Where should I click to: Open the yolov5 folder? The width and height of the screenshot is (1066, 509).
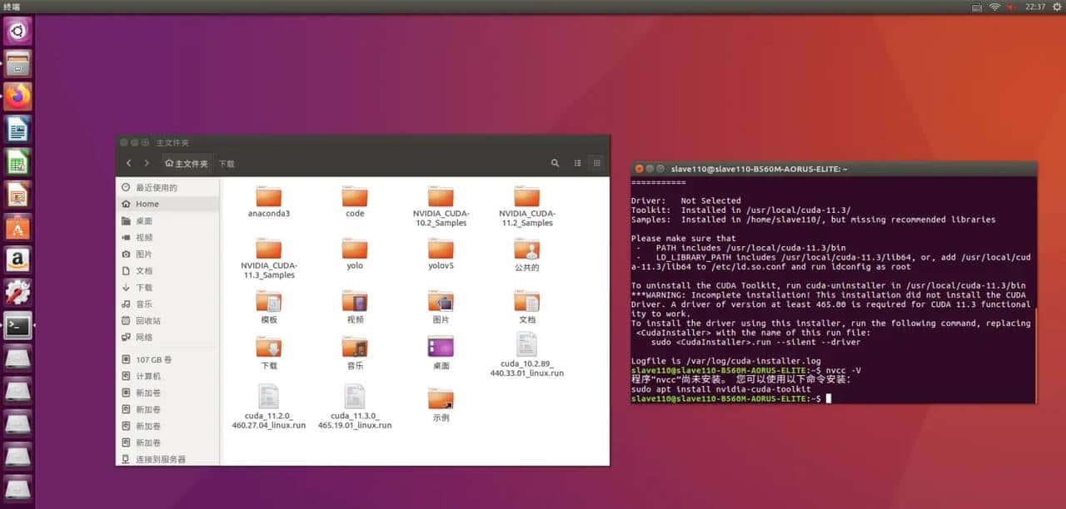[440, 251]
